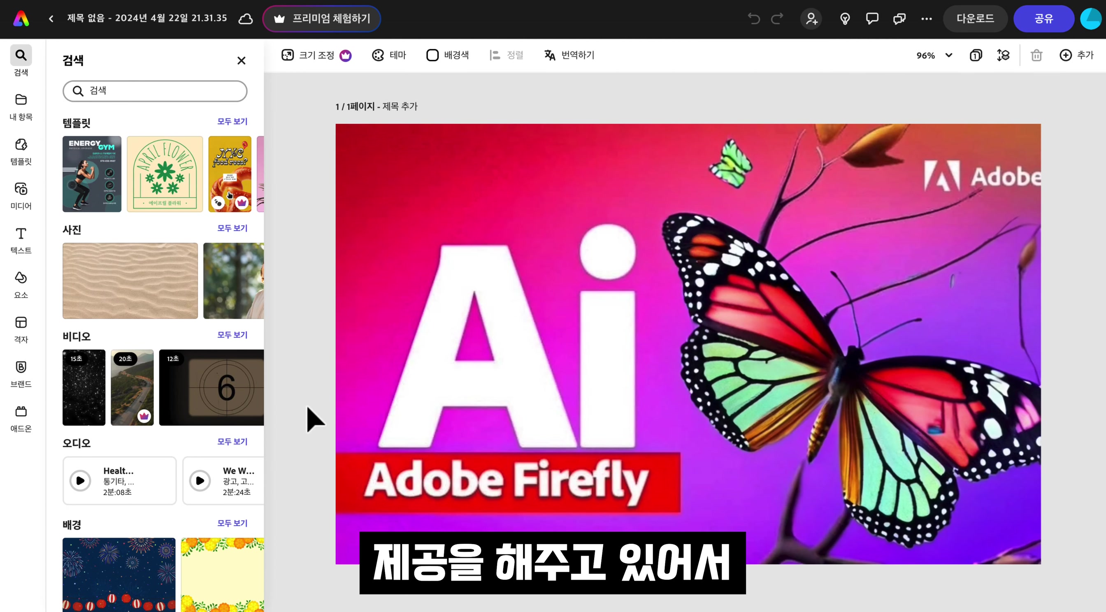Viewport: 1106px width, 612px height.
Task: Select the April Flower template thumbnail
Action: (165, 174)
